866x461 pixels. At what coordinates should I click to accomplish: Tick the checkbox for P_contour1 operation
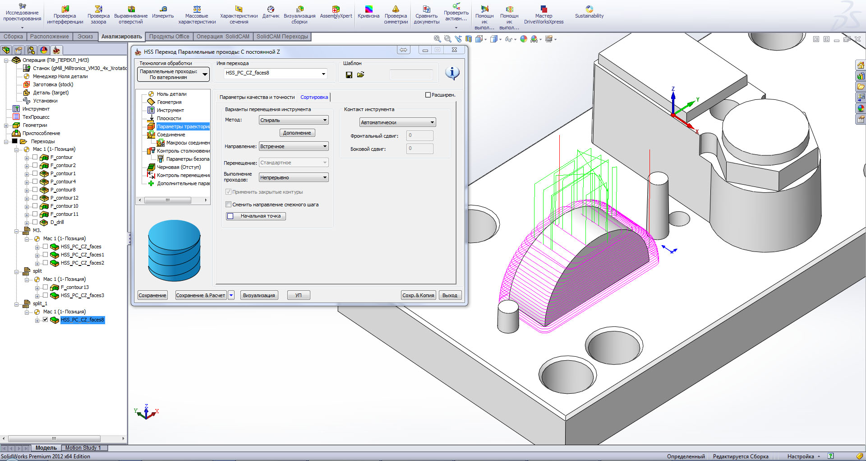point(35,173)
